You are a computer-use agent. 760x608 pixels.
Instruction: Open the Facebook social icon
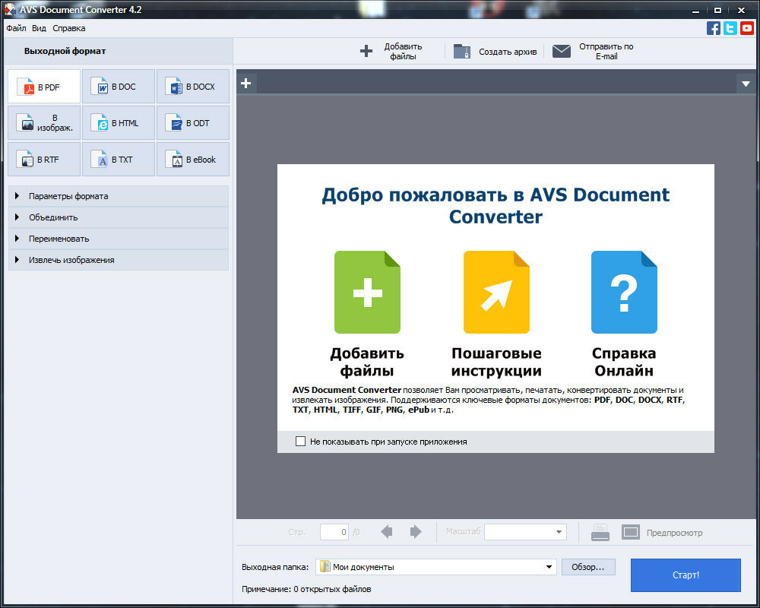pos(713,28)
